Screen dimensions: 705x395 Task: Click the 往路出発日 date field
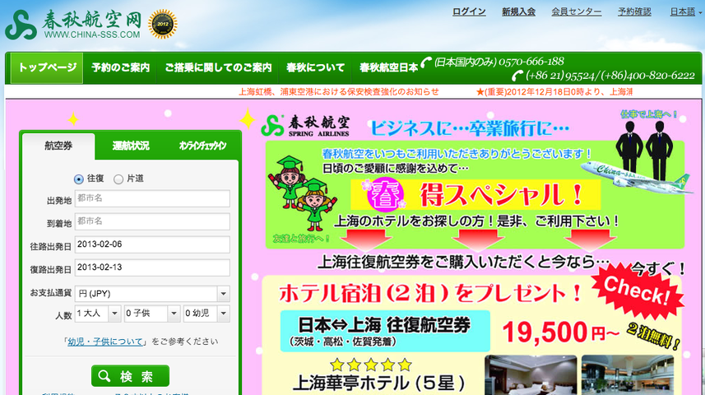[152, 244]
